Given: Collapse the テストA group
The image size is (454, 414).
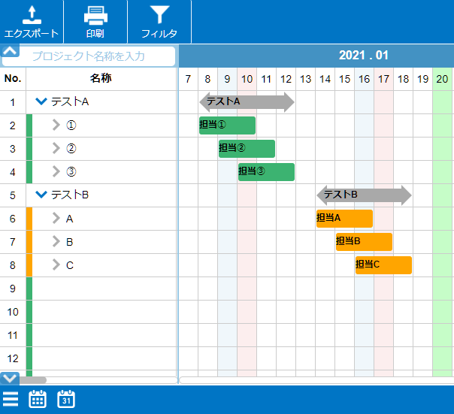Looking at the screenshot, I should pyautogui.click(x=41, y=102).
